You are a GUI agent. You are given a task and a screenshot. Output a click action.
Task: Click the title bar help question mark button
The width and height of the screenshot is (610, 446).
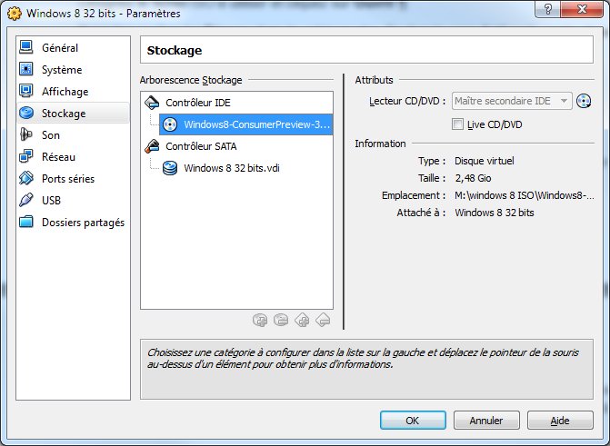(548, 9)
